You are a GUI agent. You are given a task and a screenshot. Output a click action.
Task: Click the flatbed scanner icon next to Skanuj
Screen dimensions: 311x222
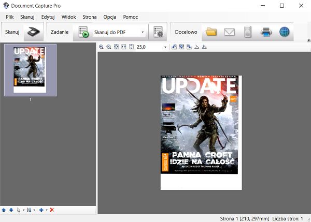[34, 32]
